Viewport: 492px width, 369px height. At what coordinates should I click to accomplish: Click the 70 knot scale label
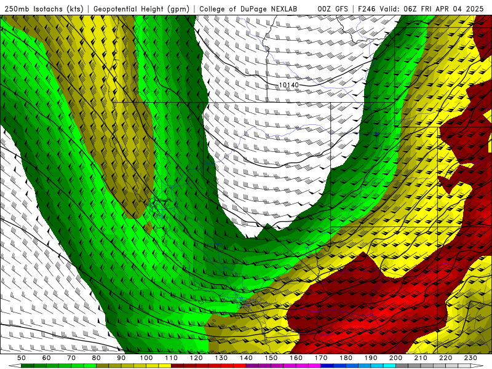click(71, 358)
